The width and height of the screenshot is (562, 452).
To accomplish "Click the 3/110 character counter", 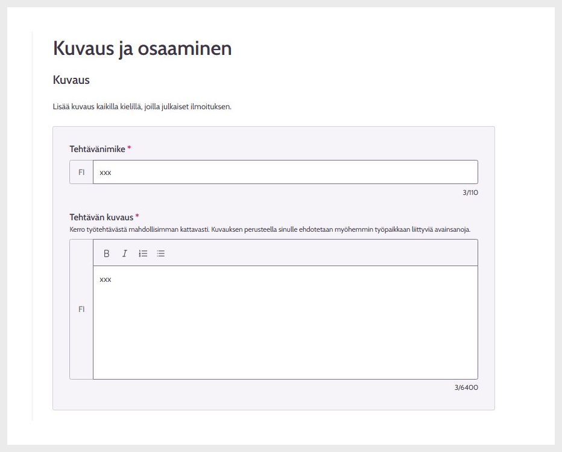I will point(470,193).
